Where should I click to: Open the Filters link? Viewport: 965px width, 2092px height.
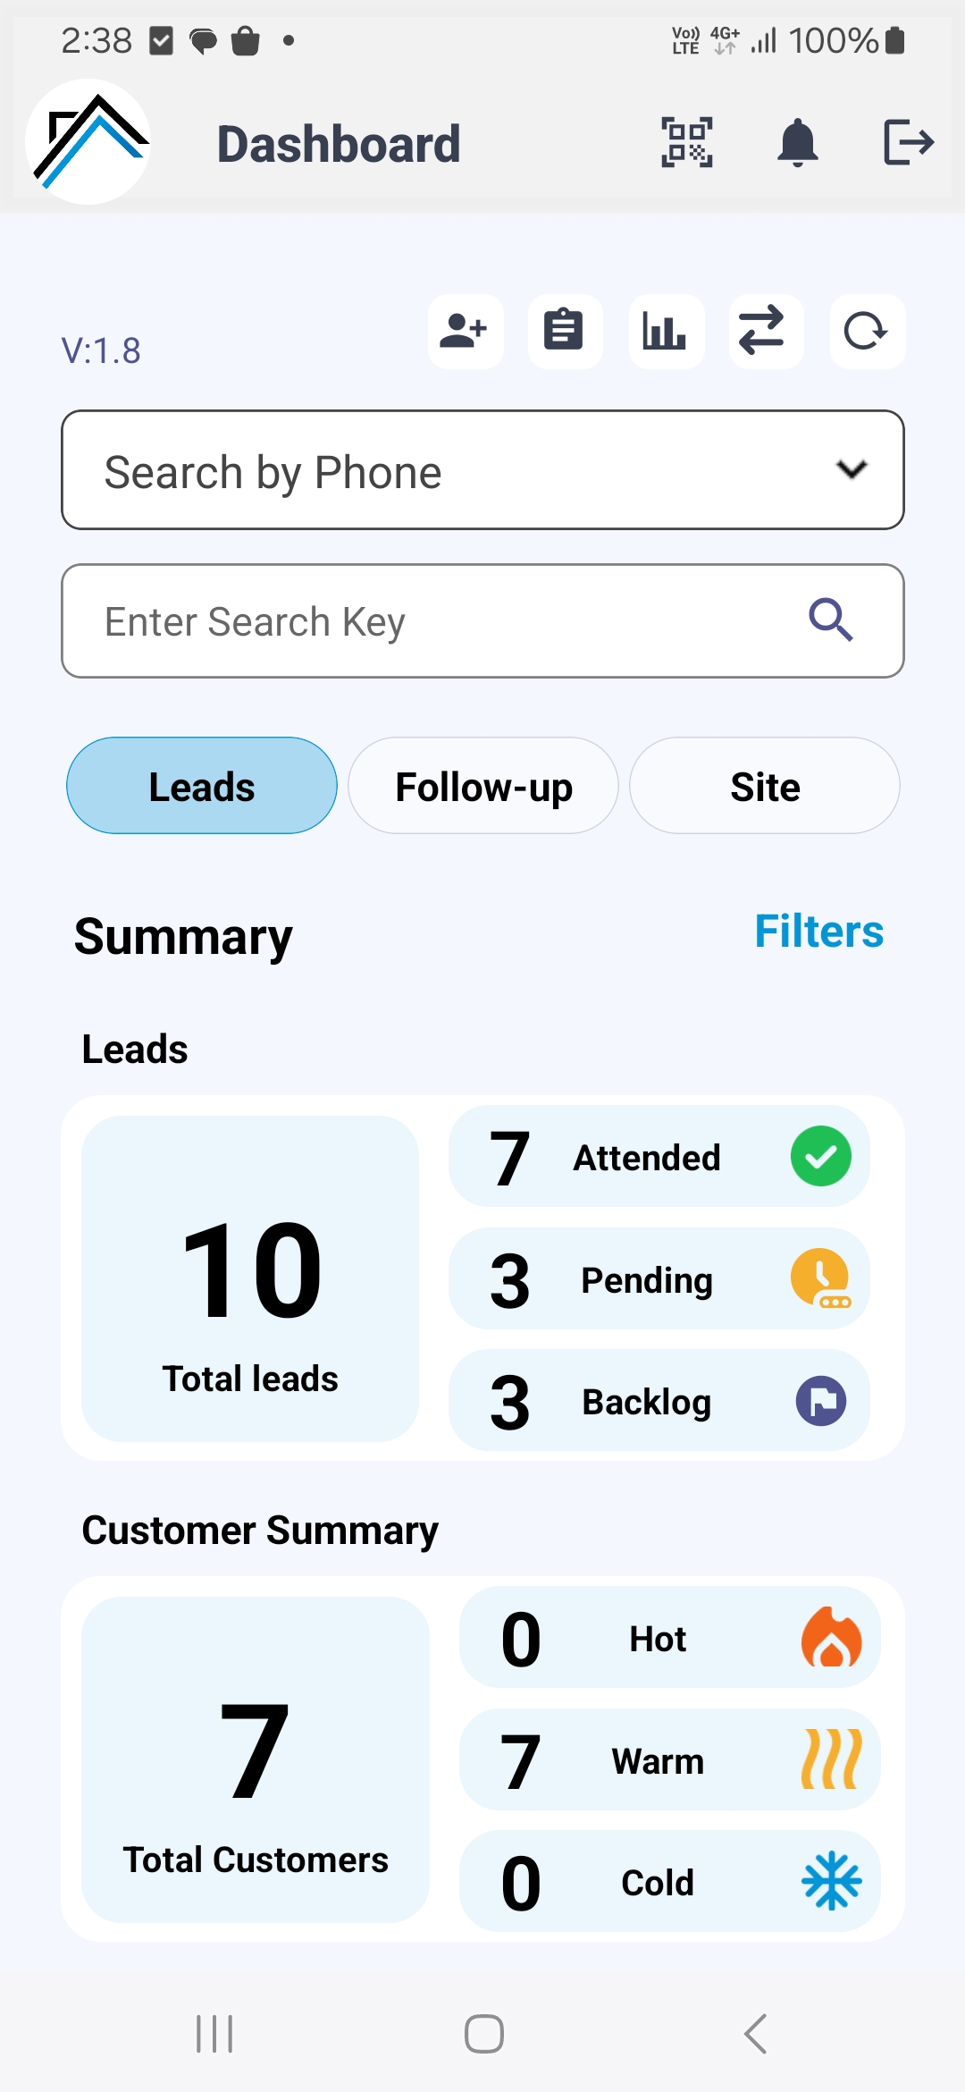coord(818,932)
